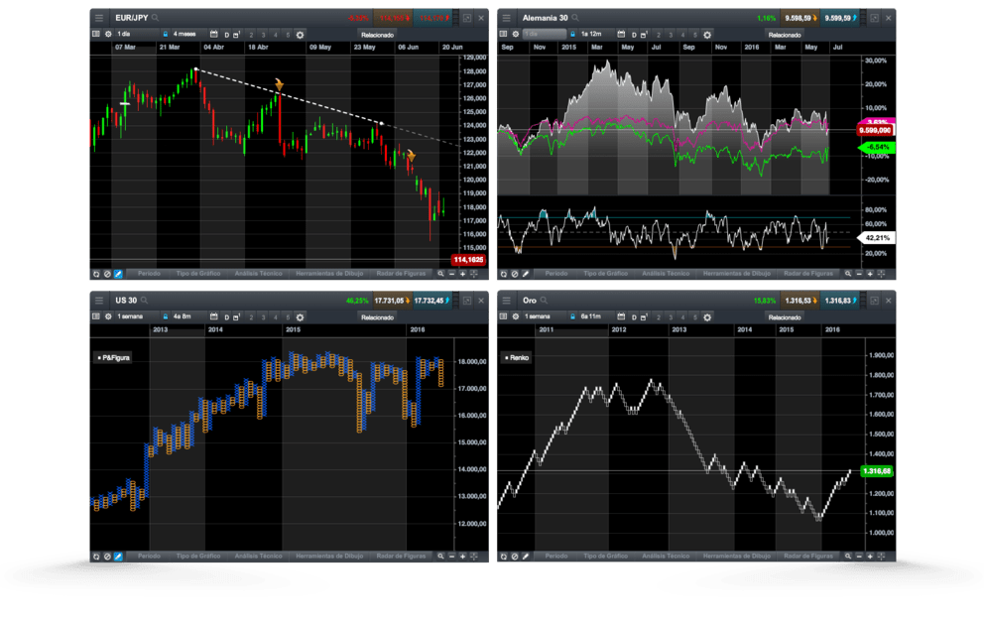The height and width of the screenshot is (624, 984).
Task: Click refresh icon in EUR/JPY bottom bar
Action: (96, 275)
